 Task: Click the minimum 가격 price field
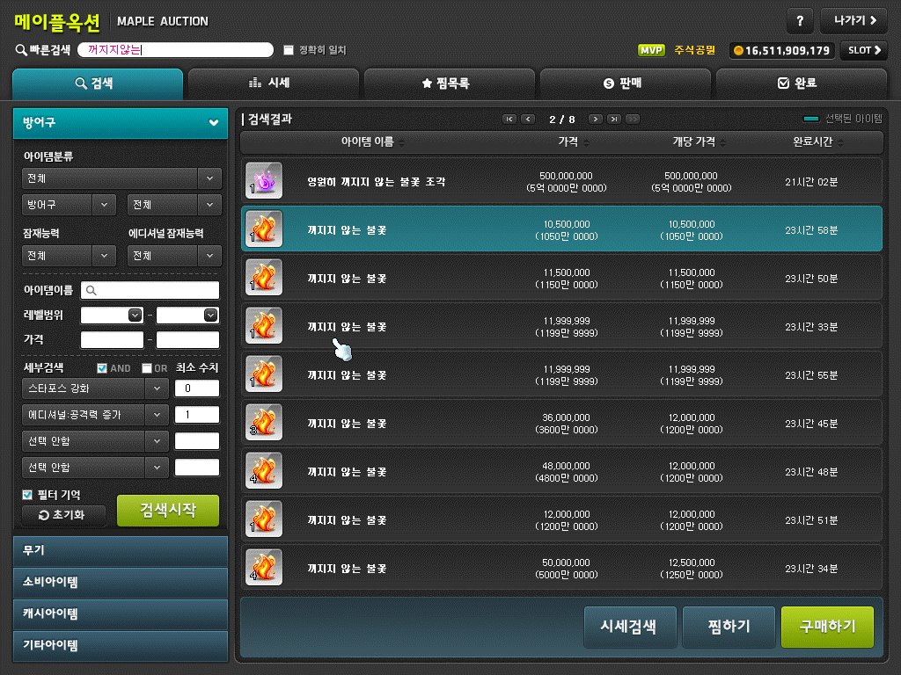point(112,340)
